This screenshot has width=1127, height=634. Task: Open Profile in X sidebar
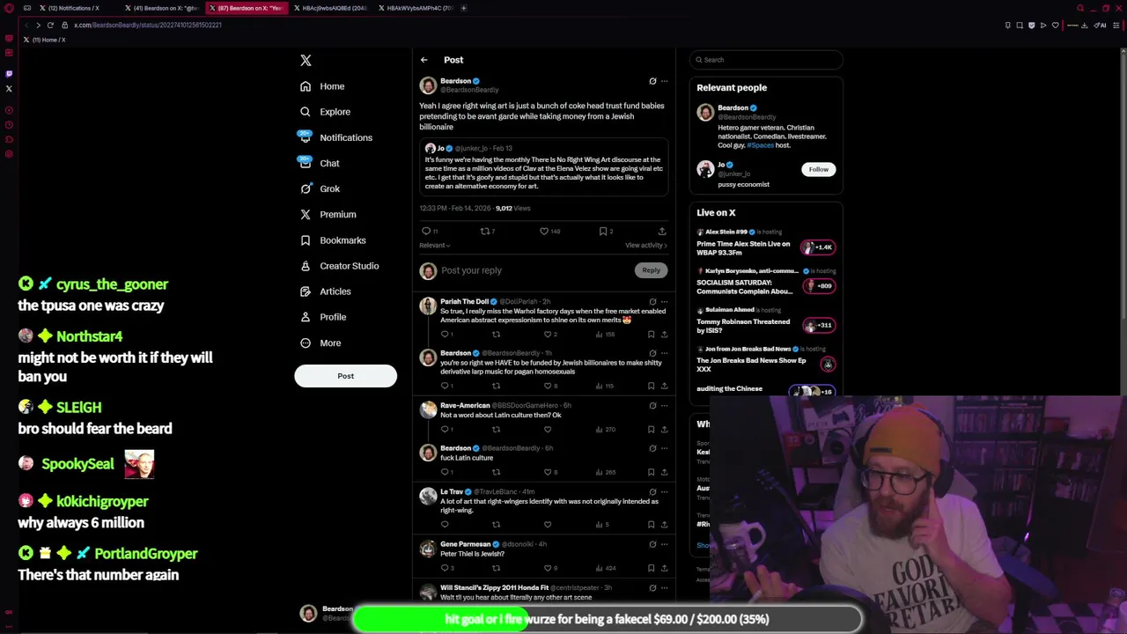click(x=323, y=317)
